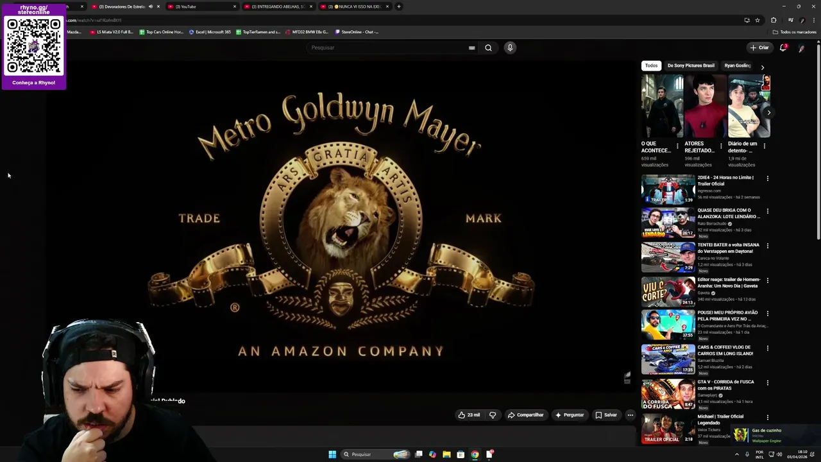Open options for Editor reage trailer video

(x=767, y=280)
